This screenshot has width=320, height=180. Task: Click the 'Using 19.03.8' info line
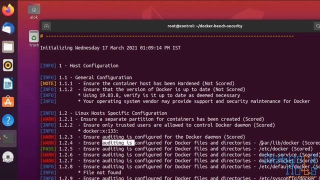pos(140,95)
